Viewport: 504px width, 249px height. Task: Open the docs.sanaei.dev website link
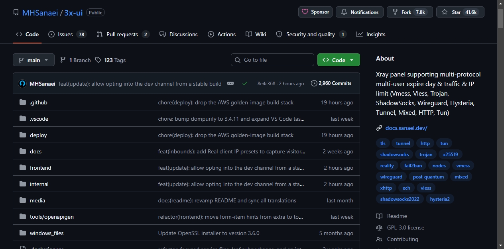point(406,128)
